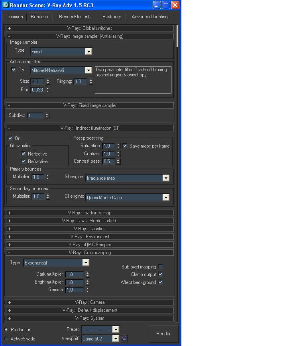Click the Gamma value field
This screenshot has width=287, height=346.
(75, 290)
